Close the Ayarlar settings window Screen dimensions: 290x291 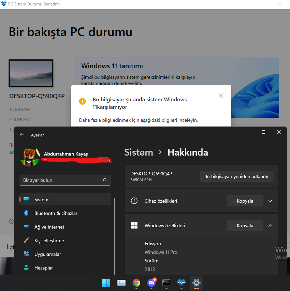(x=279, y=132)
